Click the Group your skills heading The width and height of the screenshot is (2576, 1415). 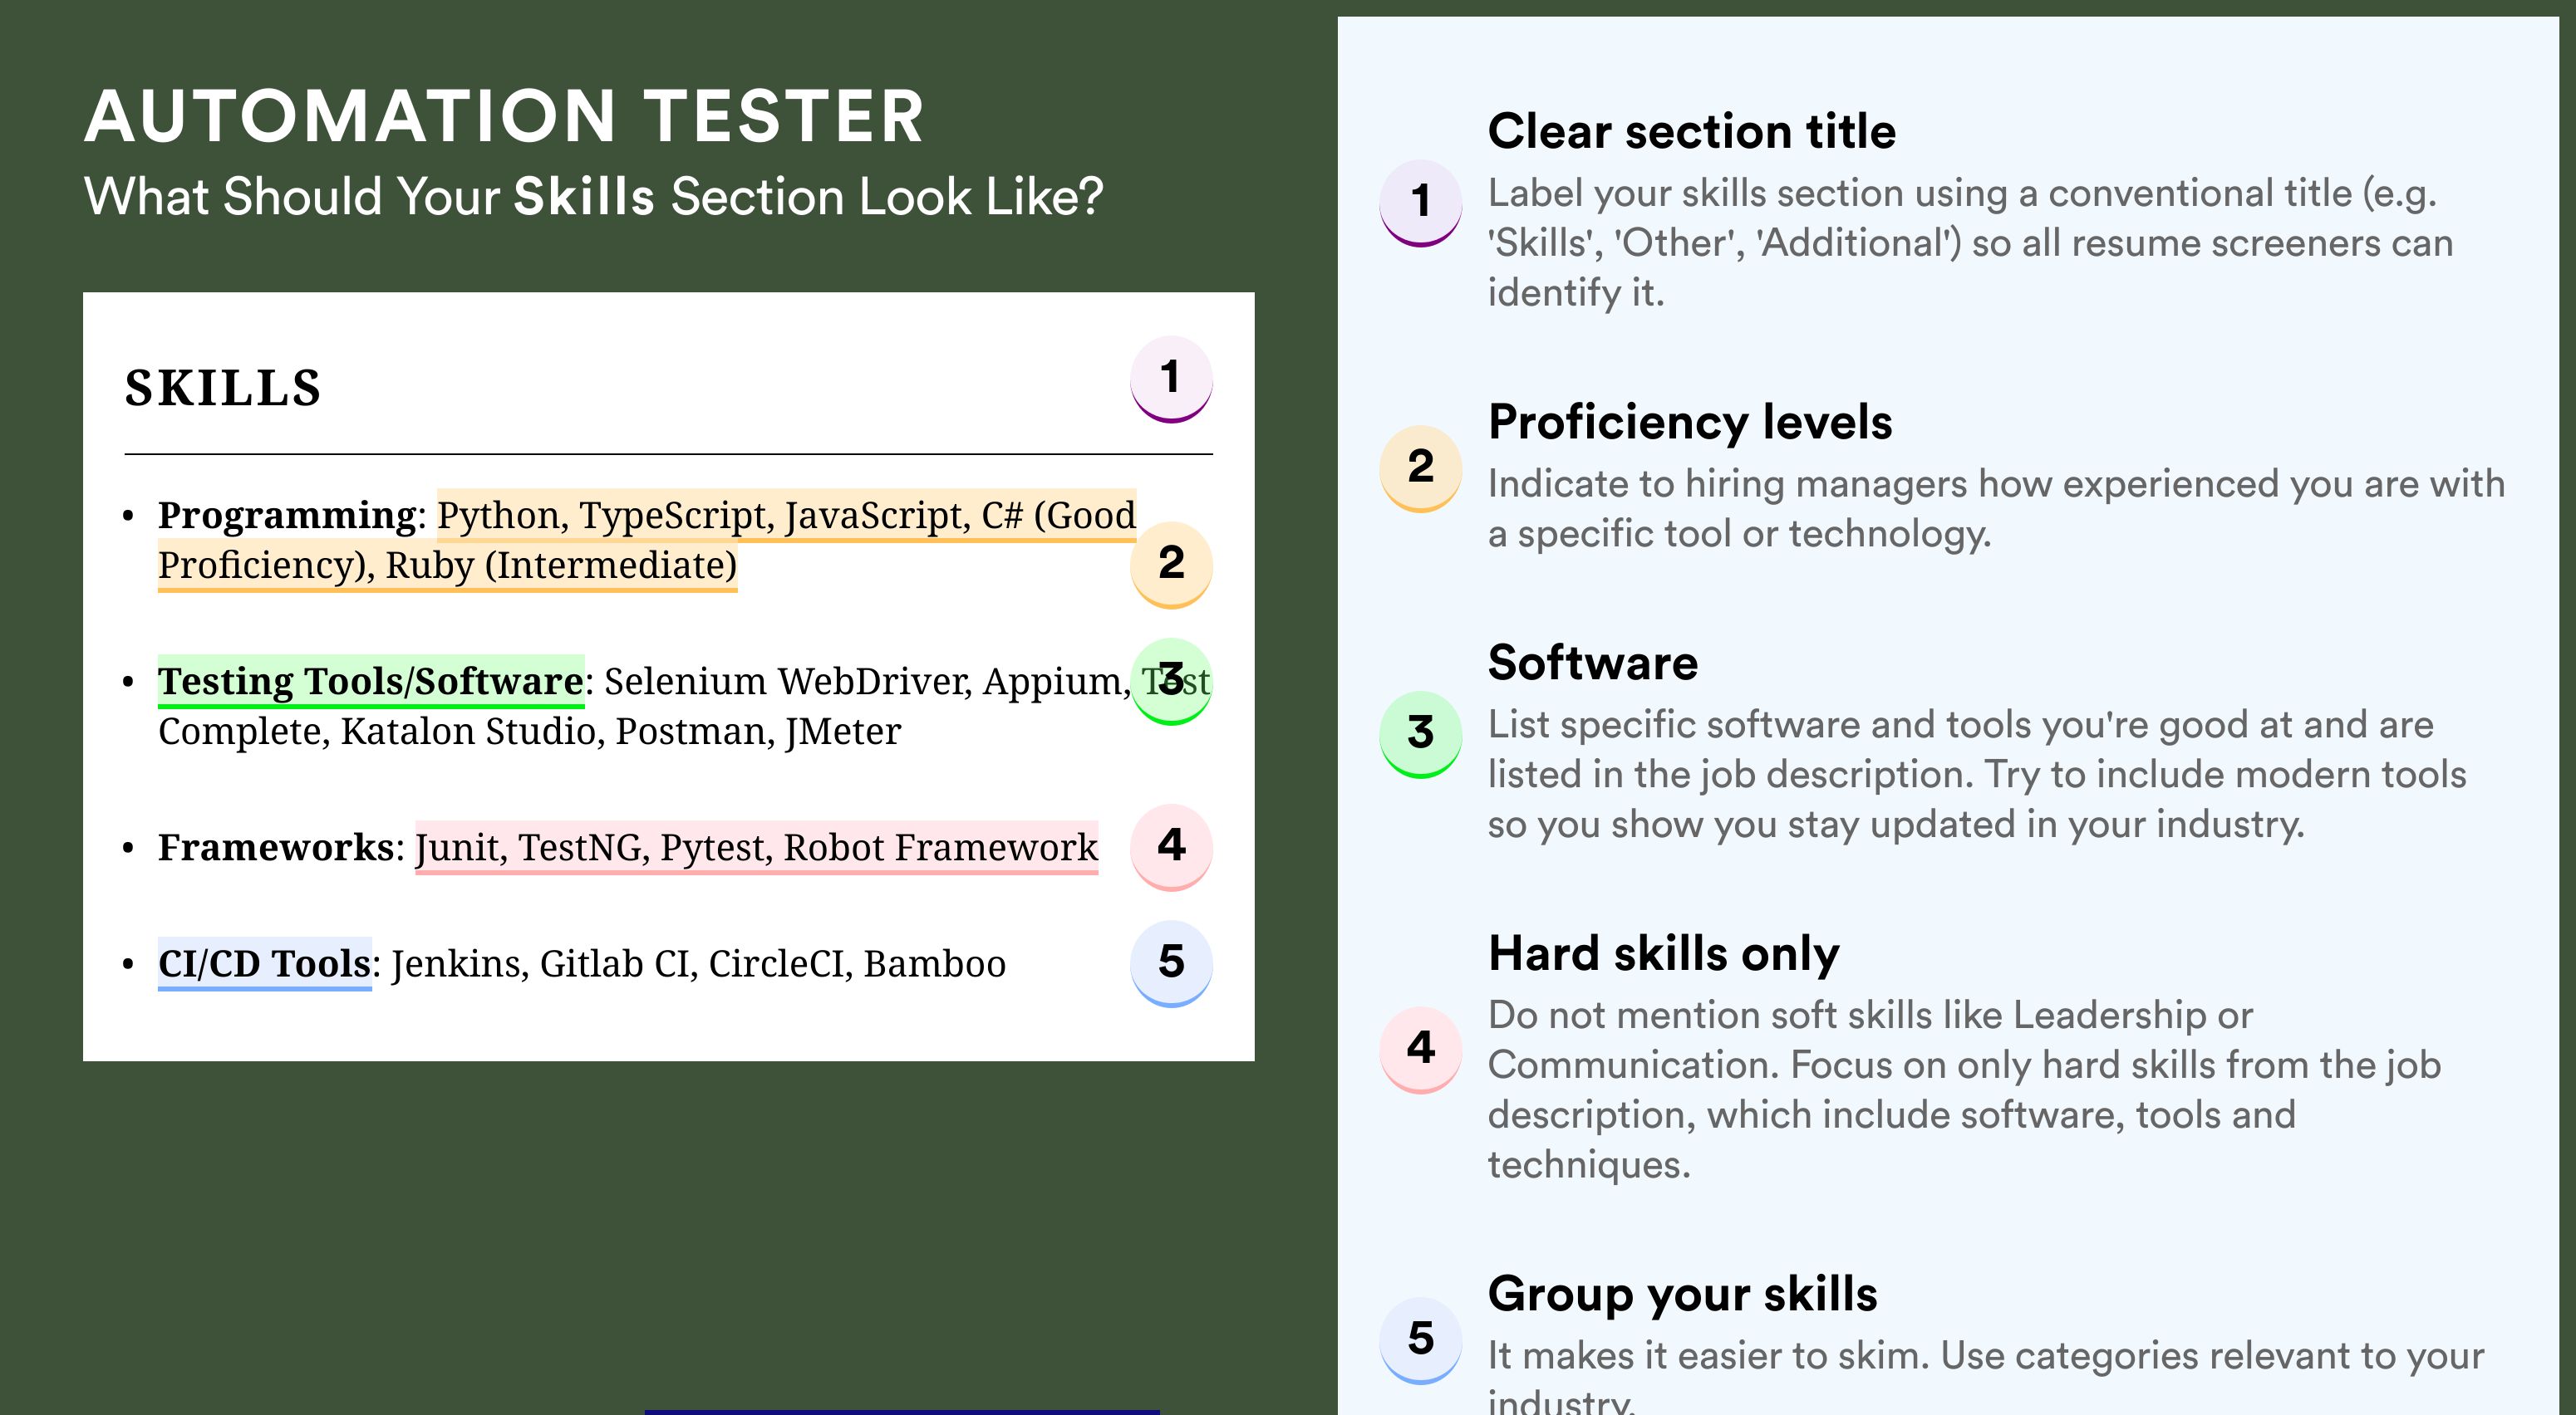[x=1683, y=1294]
